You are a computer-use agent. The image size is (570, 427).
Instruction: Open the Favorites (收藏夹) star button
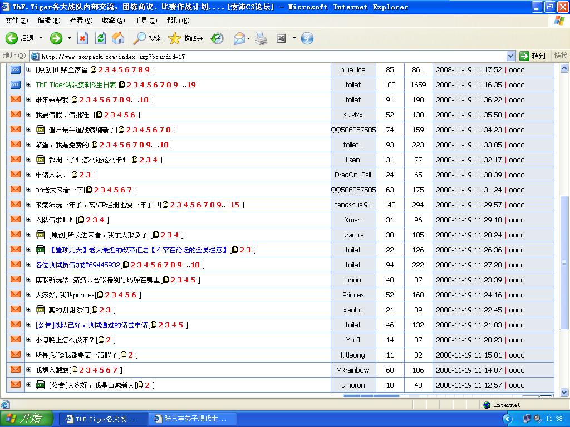186,38
